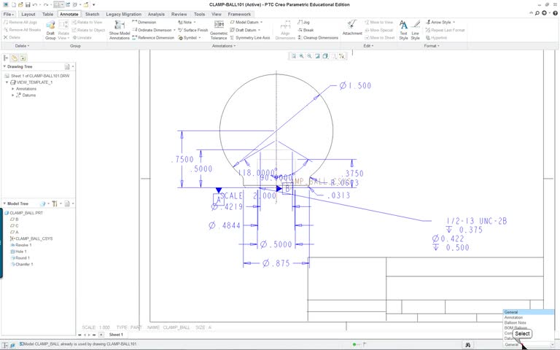The width and height of the screenshot is (560, 350).
Task: Open Line Style tool
Action: [x=415, y=30]
